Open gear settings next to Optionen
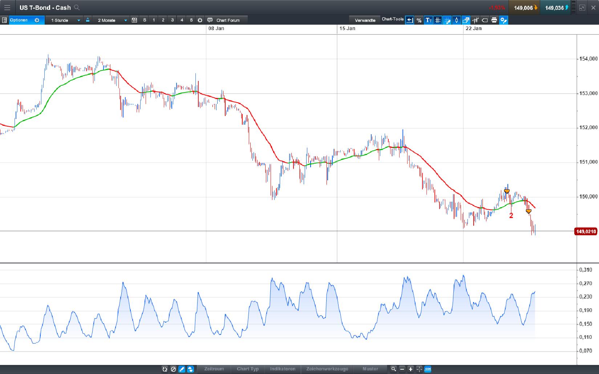599x374 pixels. (37, 20)
